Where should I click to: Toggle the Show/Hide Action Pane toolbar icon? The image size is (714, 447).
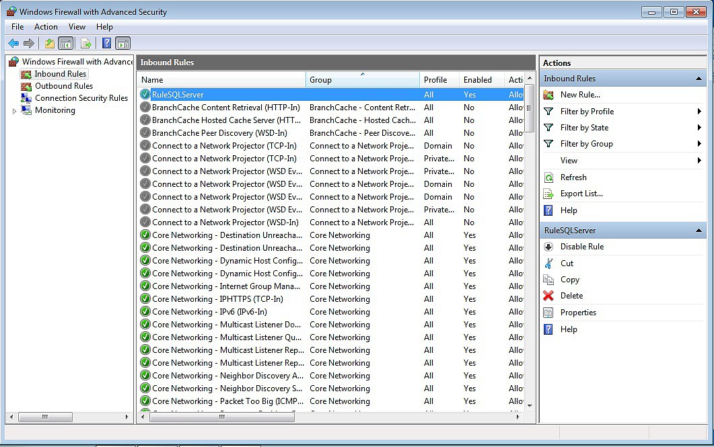tap(123, 43)
